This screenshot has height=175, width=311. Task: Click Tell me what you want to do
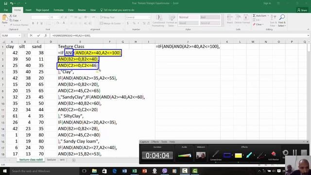point(118,10)
